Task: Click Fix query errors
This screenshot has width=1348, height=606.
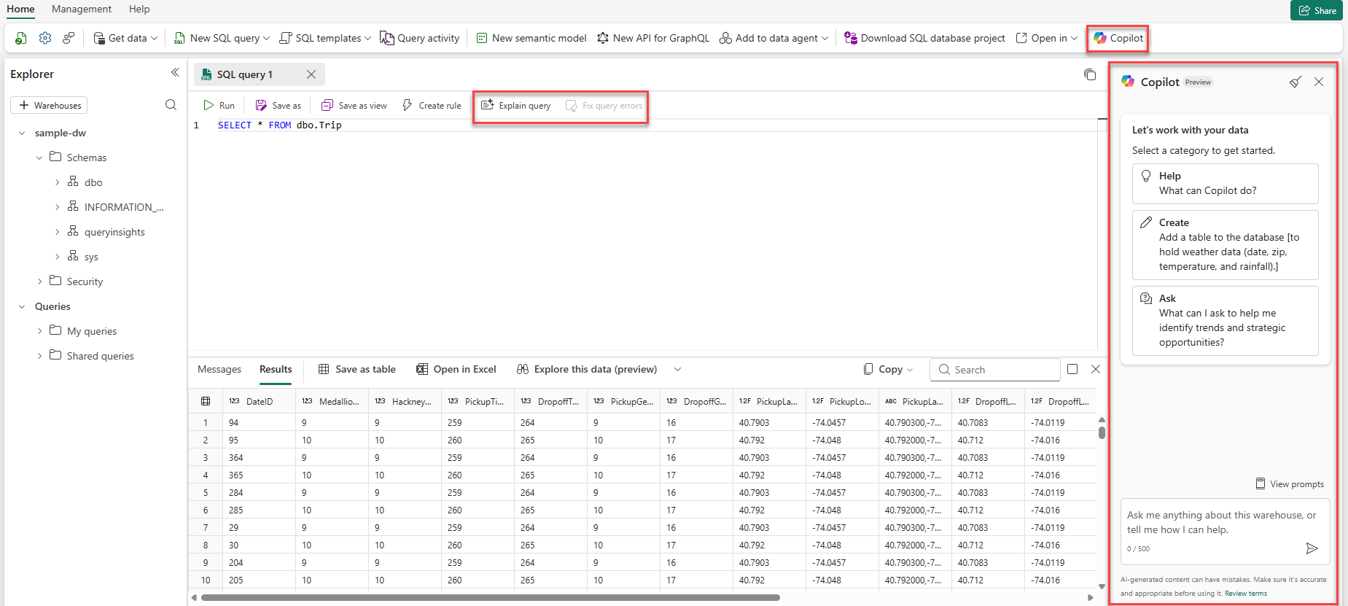Action: 604,106
